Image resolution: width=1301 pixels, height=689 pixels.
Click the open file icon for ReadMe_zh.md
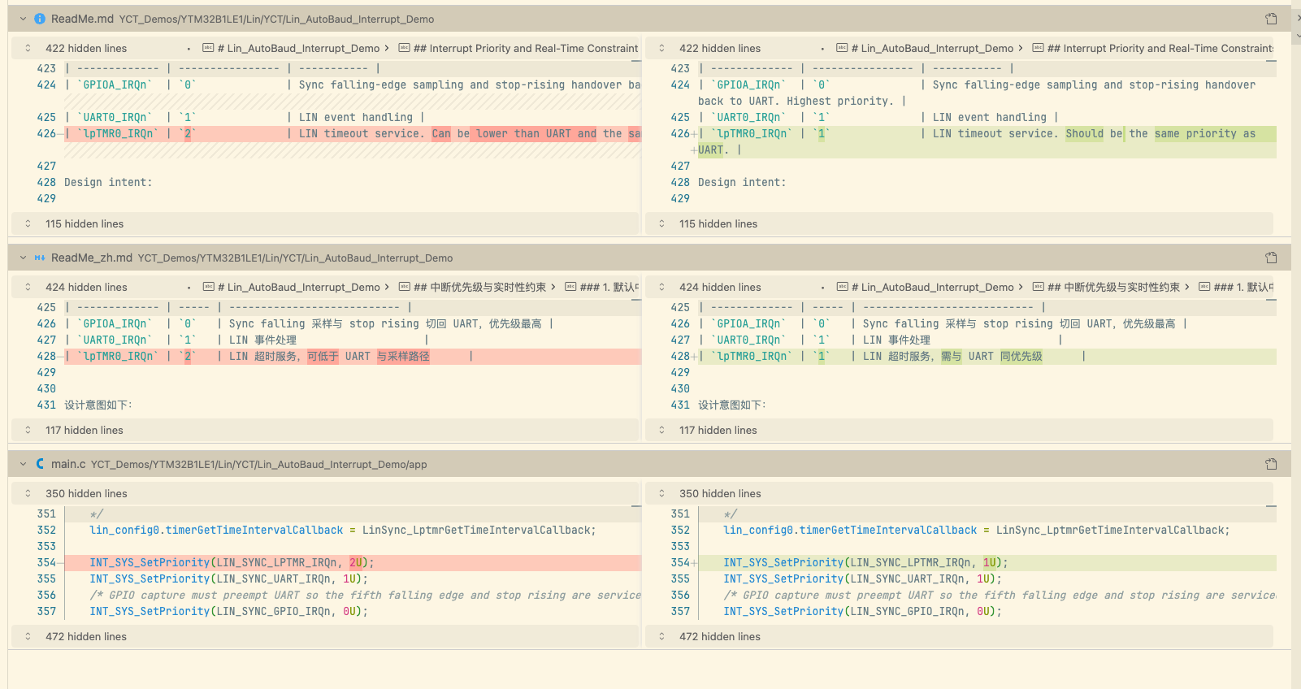tap(1271, 258)
